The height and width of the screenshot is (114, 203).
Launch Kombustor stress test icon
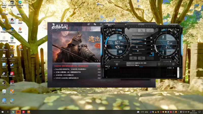142,30
